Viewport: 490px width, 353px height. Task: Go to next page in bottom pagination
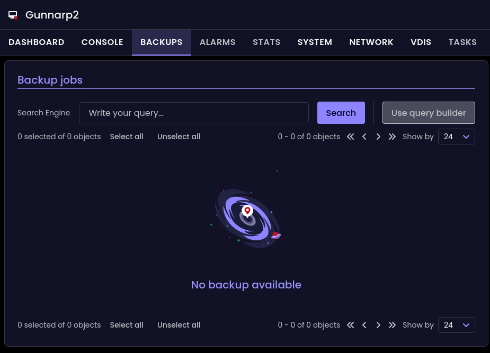pyautogui.click(x=378, y=325)
